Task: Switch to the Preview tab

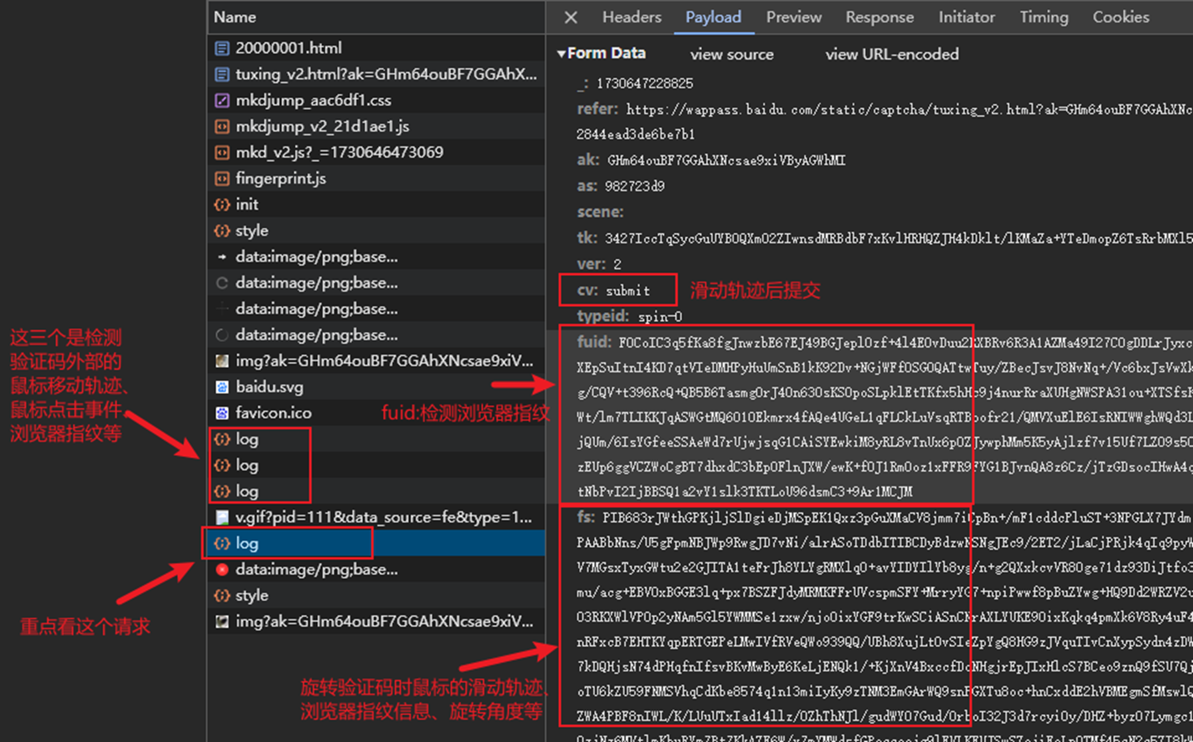Action: click(x=793, y=17)
